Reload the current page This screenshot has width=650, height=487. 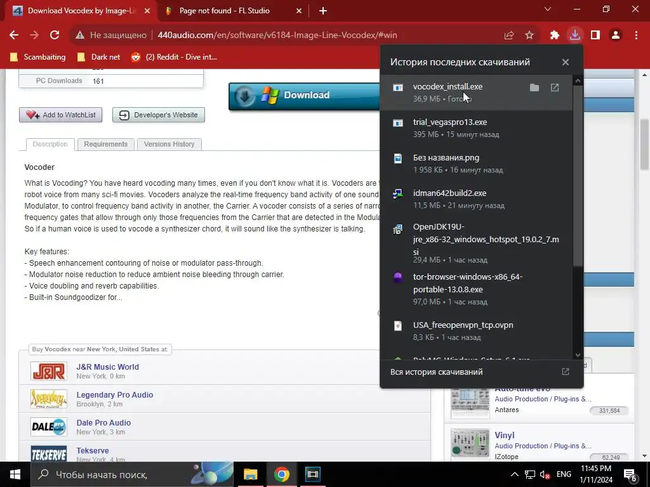point(55,36)
